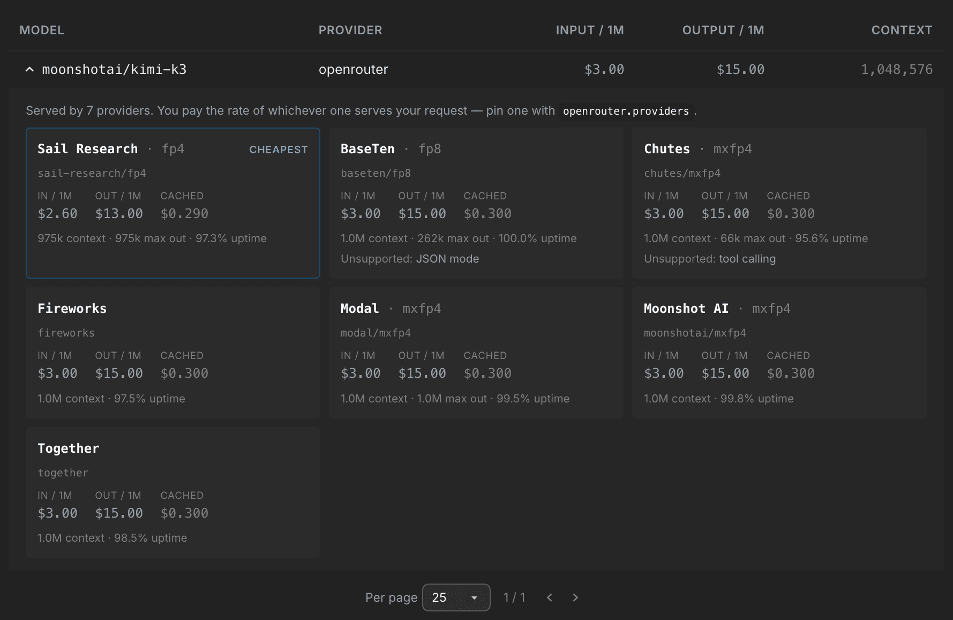The height and width of the screenshot is (620, 953).
Task: Click 'Unsupported: JSON mode' on BaseTen
Action: [x=410, y=259]
